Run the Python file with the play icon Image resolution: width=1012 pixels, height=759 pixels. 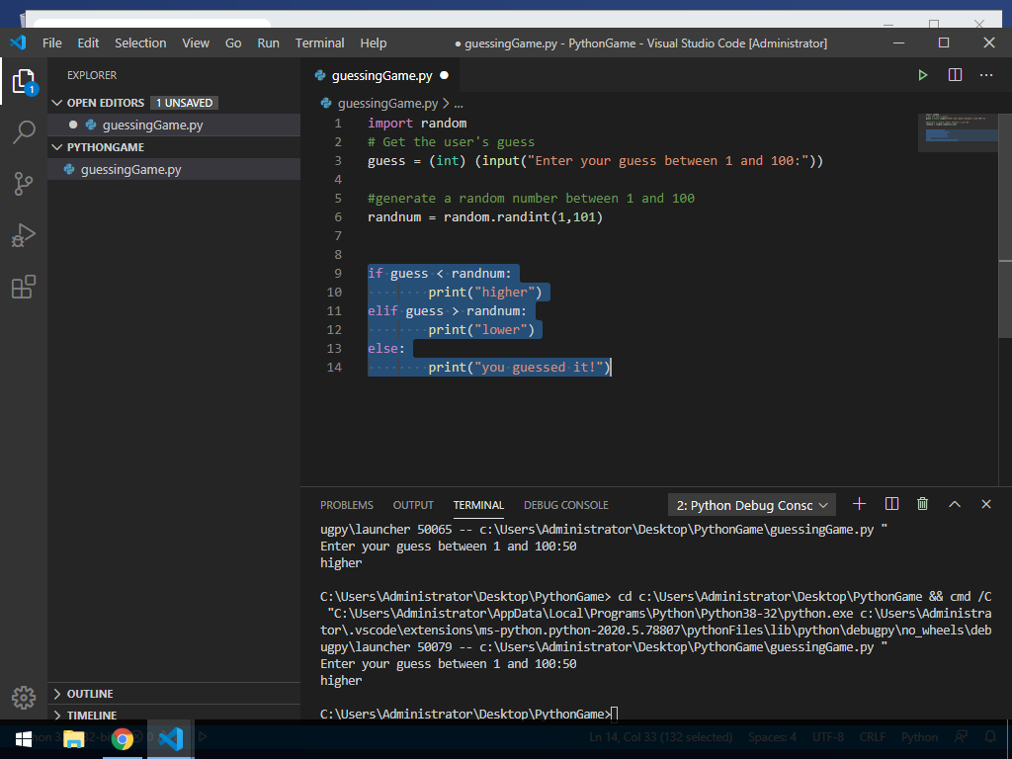pyautogui.click(x=922, y=74)
